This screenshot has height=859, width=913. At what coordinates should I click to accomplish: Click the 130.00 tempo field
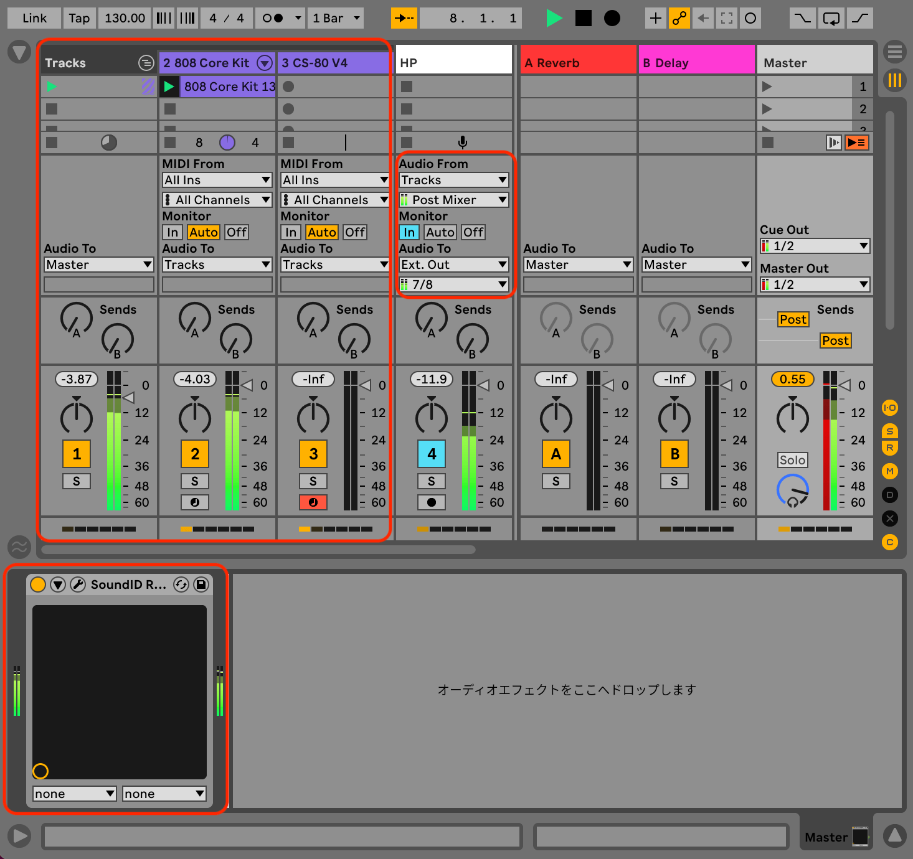(125, 18)
